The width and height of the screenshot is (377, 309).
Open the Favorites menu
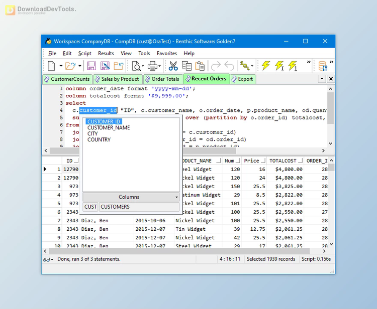point(166,53)
